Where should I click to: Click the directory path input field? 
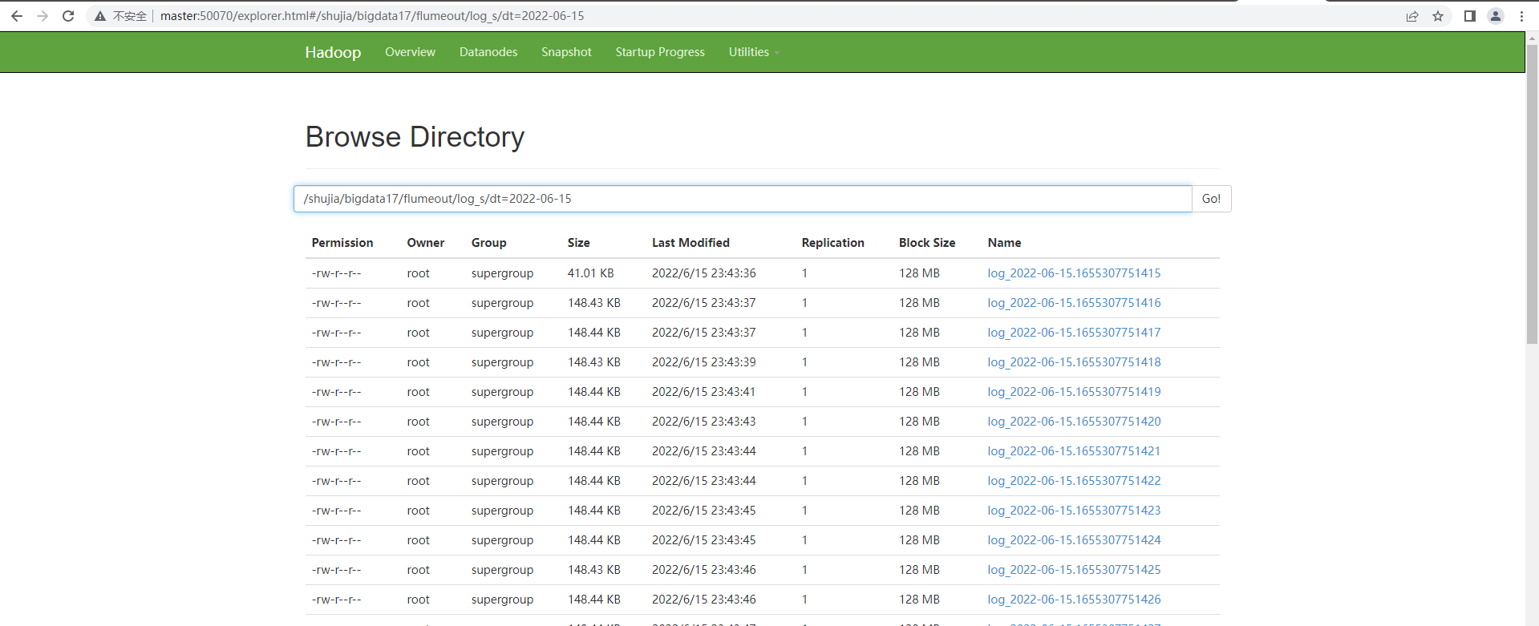click(x=743, y=199)
